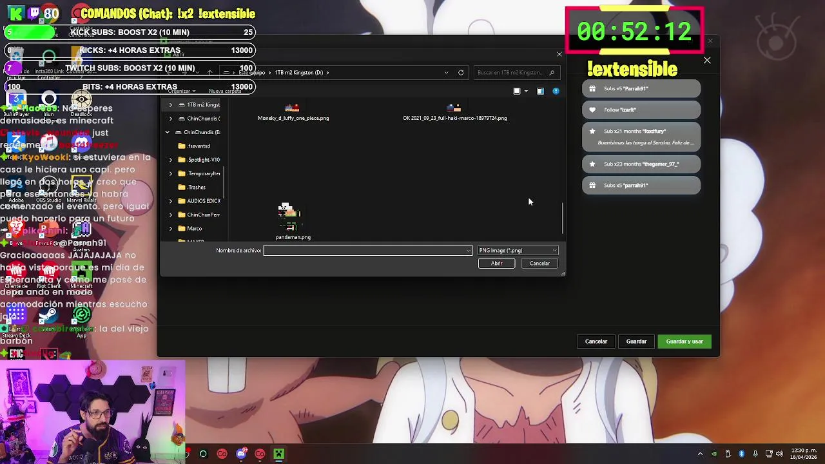Click the microphone tray icon
The image size is (825, 464).
click(755, 454)
